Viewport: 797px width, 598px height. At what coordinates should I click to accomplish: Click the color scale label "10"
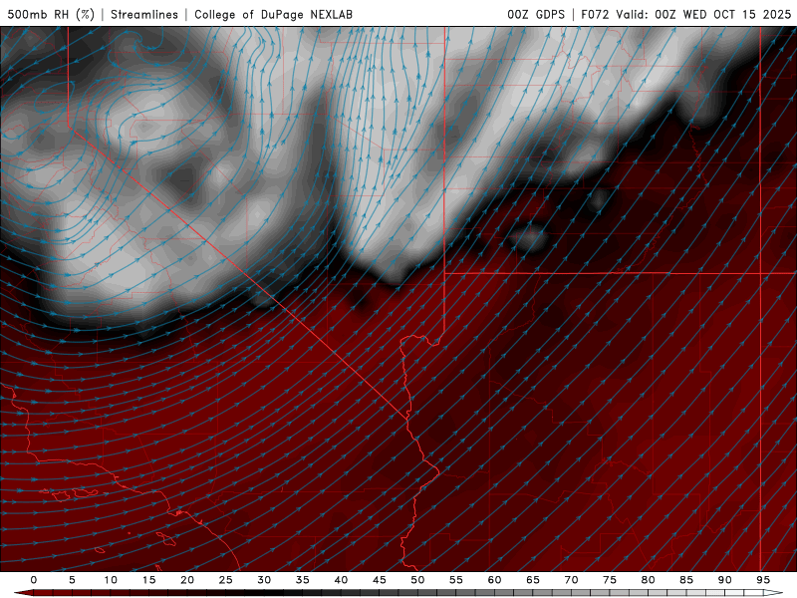coord(111,580)
